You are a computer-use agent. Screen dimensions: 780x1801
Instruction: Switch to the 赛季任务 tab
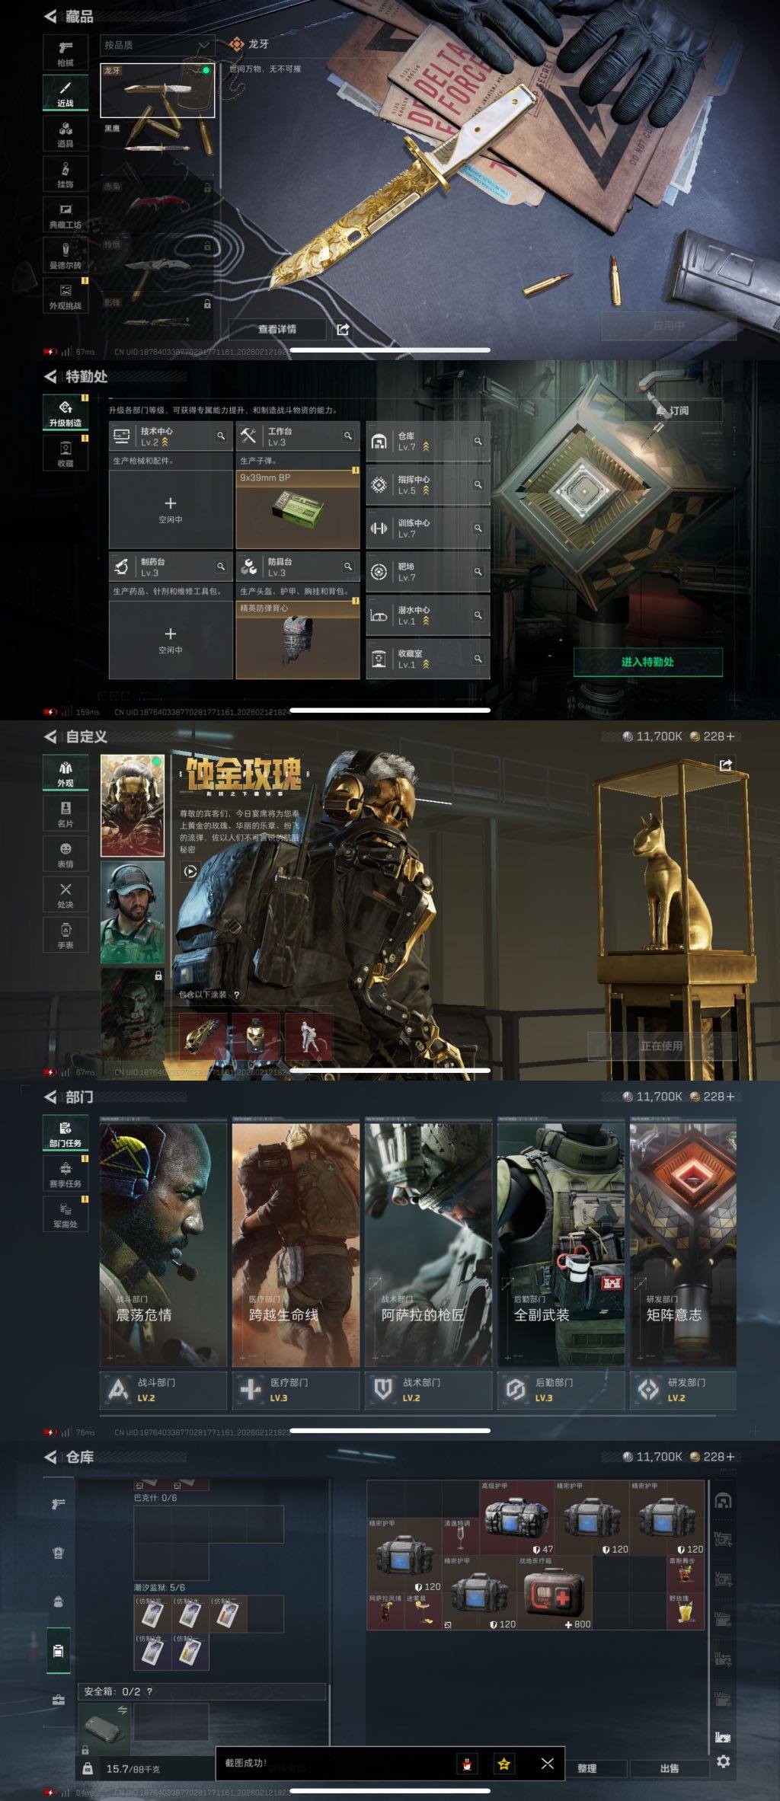(66, 1174)
